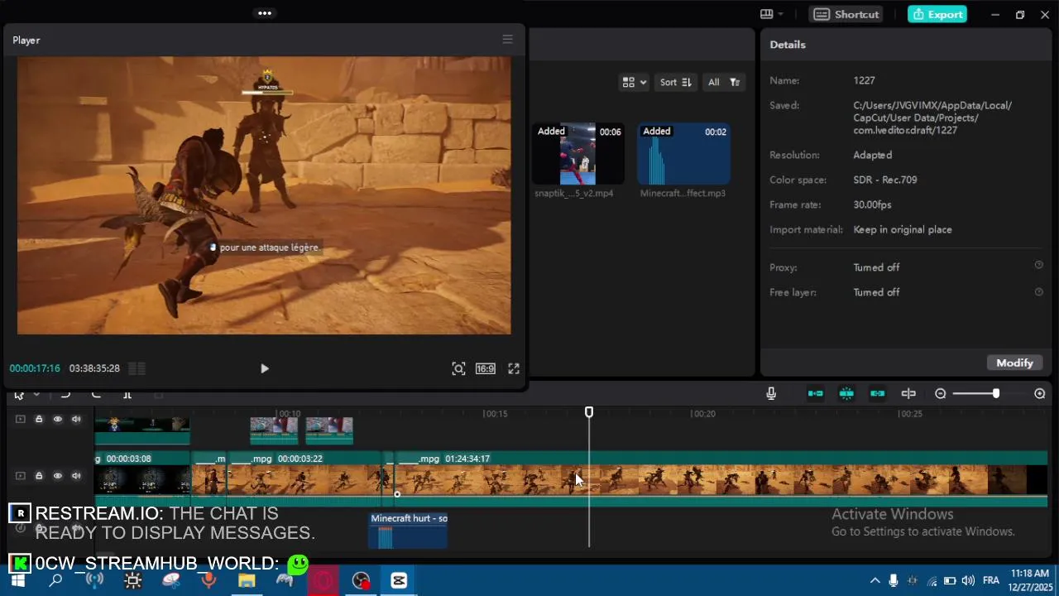The height and width of the screenshot is (596, 1059).
Task: Select the snaptik mp4 video thumbnail
Action: [577, 154]
